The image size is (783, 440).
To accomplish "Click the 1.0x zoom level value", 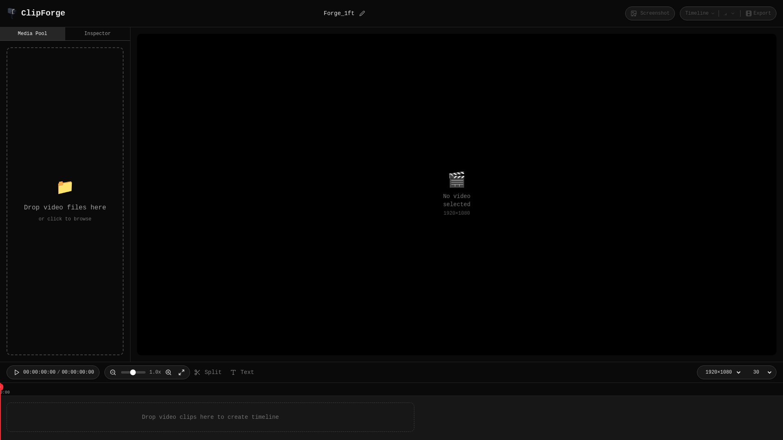I will (x=155, y=372).
